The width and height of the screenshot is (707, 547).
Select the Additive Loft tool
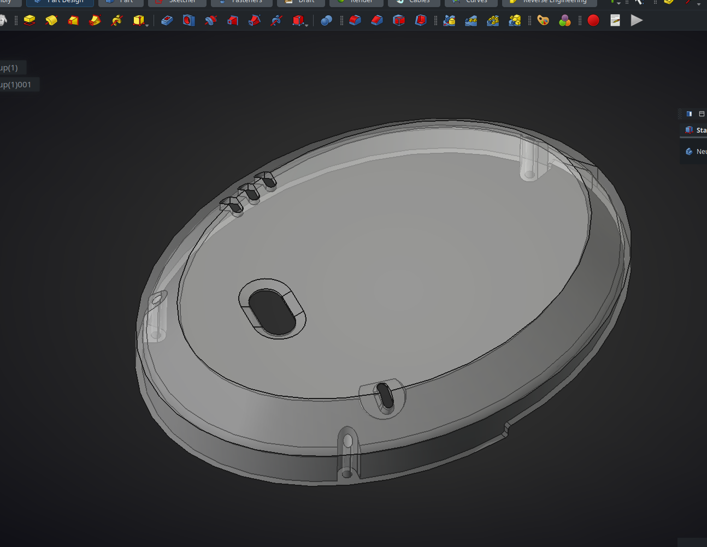73,21
